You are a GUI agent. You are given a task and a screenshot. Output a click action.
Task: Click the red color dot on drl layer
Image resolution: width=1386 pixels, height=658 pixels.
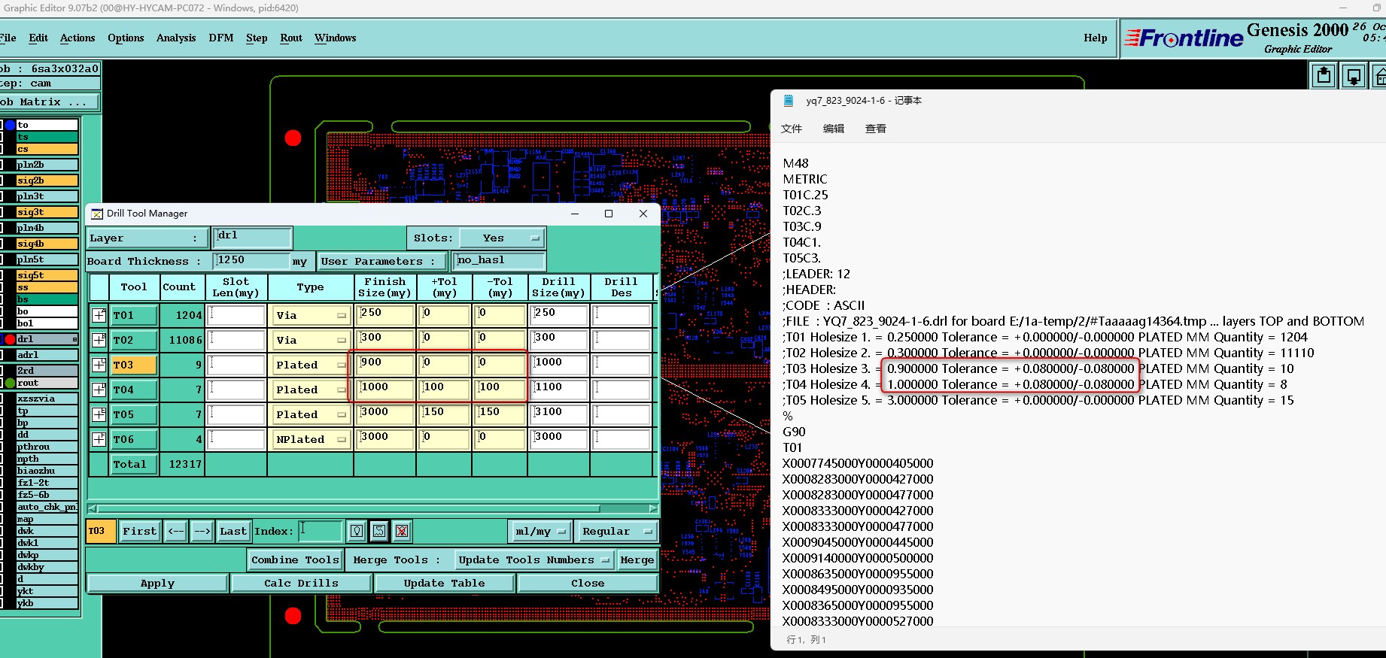pyautogui.click(x=11, y=339)
